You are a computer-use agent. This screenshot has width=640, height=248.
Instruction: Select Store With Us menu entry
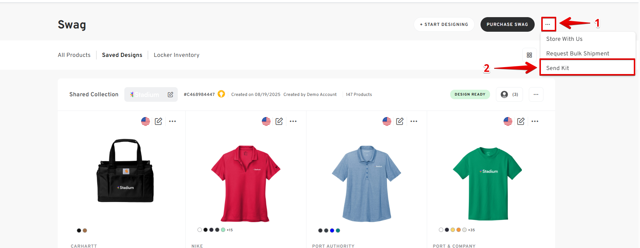point(564,39)
